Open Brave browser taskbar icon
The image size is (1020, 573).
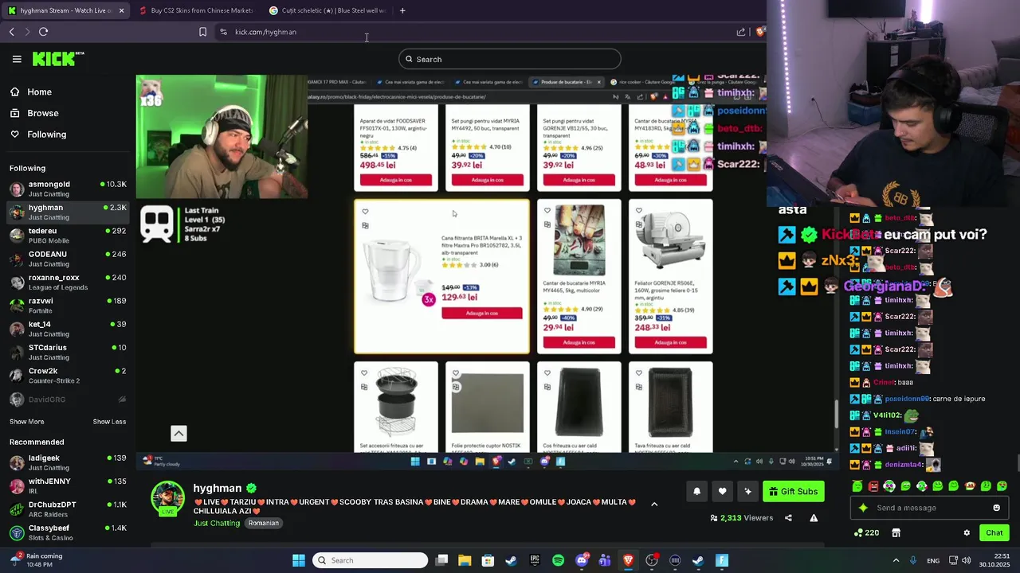point(628,560)
